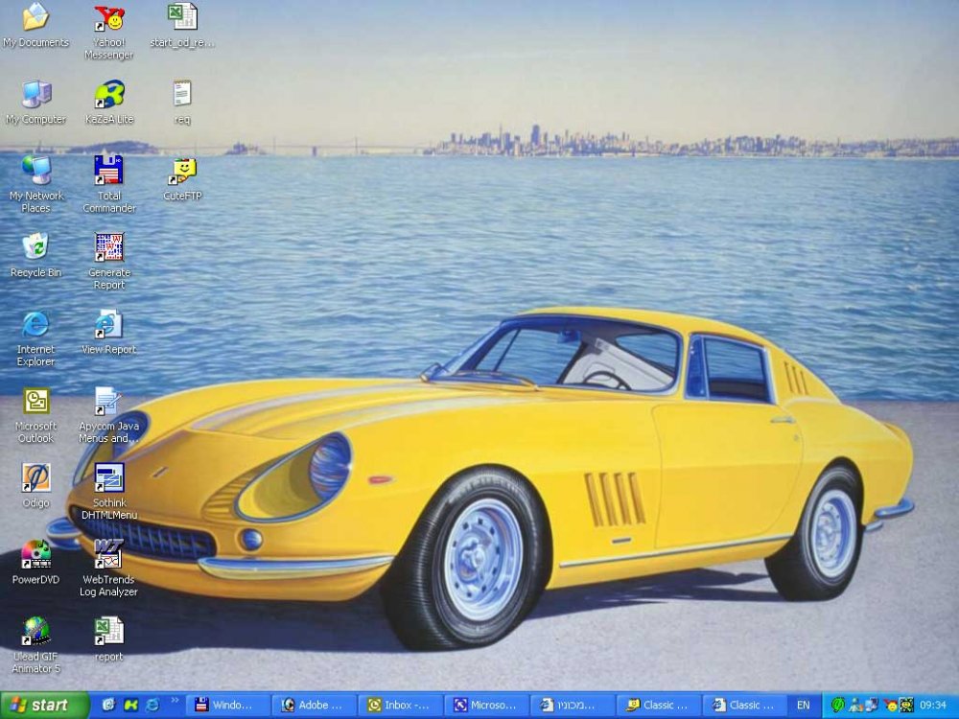Open the Microsoft Outlook desktop icon
The width and height of the screenshot is (959, 719).
(36, 415)
